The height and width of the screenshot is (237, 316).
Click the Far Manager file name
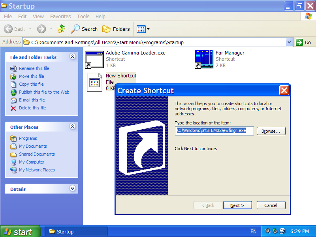click(x=230, y=53)
